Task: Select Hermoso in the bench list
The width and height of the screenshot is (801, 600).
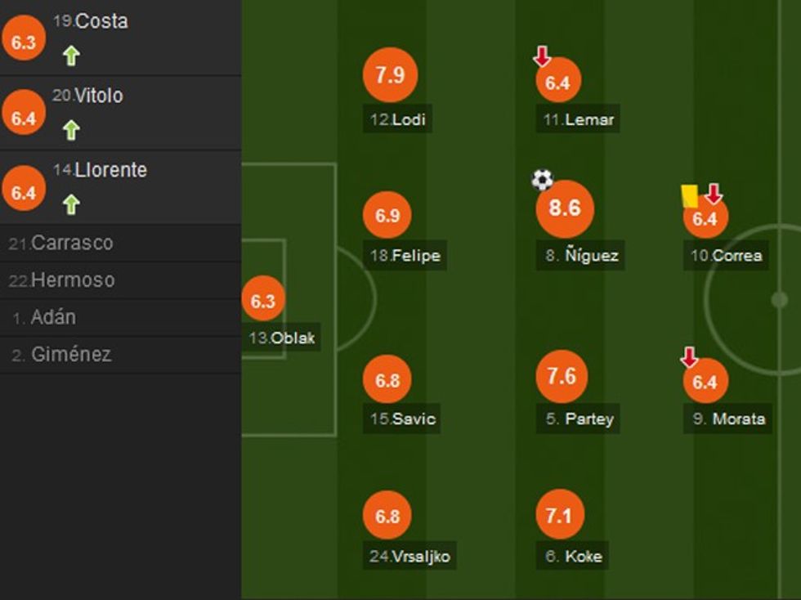Action: 61,280
